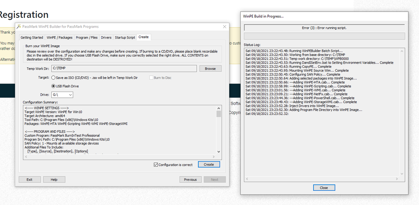Click log line 'Temp work directory: C:\TEMP\WPB0000'

pos(296,59)
